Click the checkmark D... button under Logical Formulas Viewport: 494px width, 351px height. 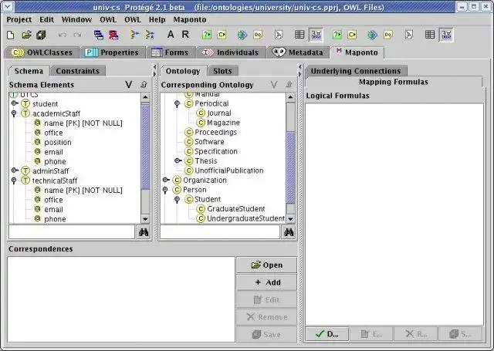(x=327, y=334)
